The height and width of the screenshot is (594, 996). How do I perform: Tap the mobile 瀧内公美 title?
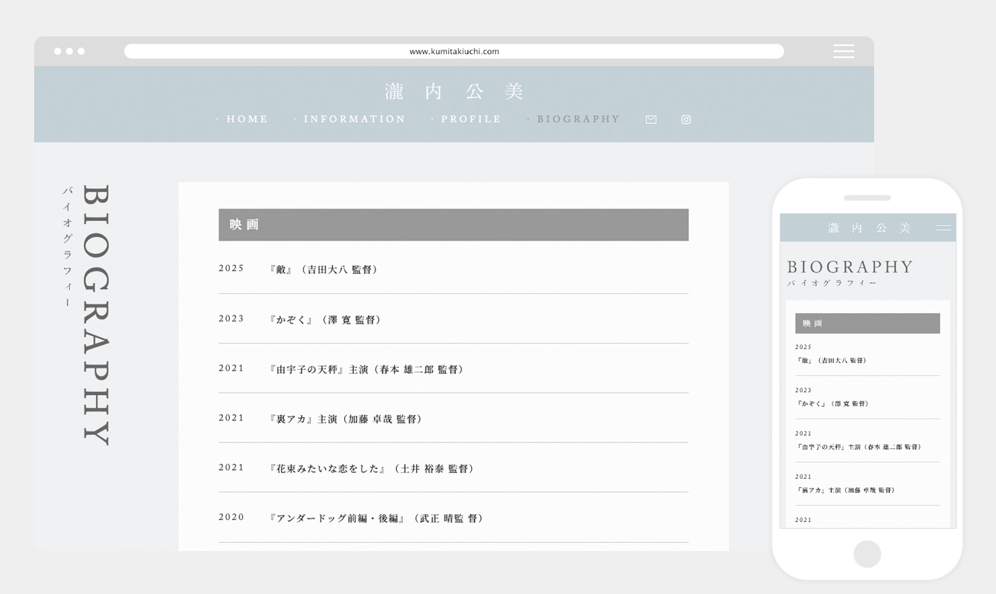868,228
